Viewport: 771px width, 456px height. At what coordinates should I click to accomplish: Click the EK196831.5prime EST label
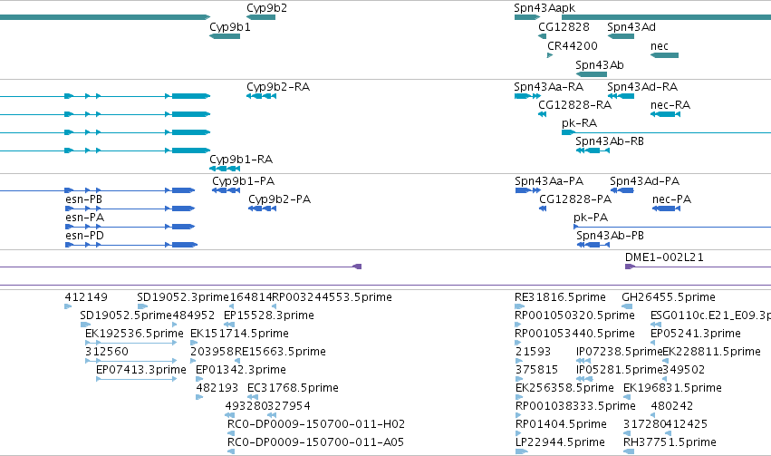click(672, 388)
